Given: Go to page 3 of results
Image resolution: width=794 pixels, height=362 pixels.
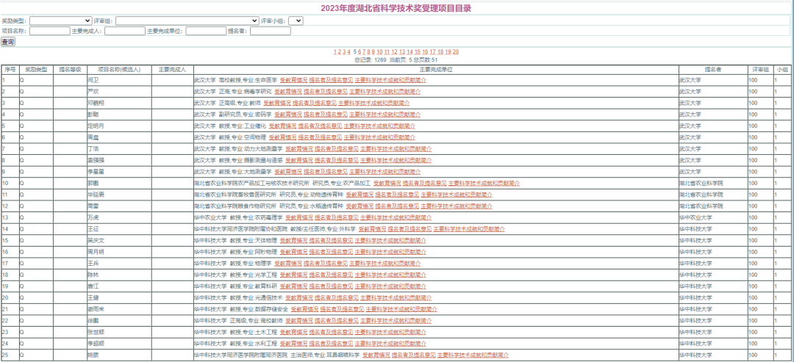Looking at the screenshot, I should (344, 51).
